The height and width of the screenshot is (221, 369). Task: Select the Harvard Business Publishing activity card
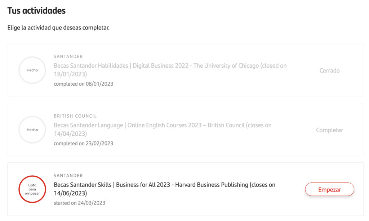click(186, 189)
